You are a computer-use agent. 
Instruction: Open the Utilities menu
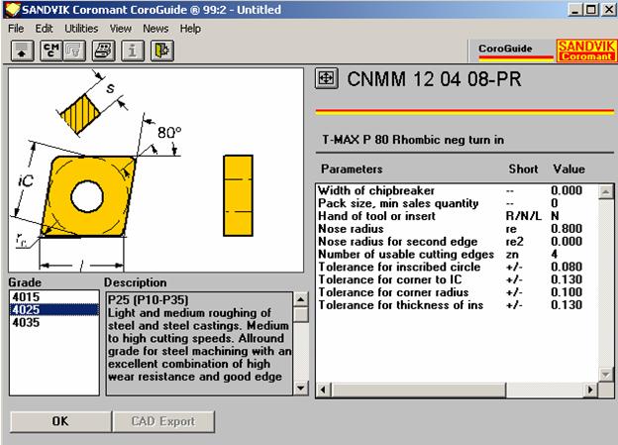[x=81, y=29]
